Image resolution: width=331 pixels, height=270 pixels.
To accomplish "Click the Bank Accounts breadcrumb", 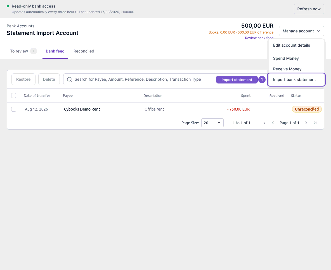I will (x=20, y=26).
